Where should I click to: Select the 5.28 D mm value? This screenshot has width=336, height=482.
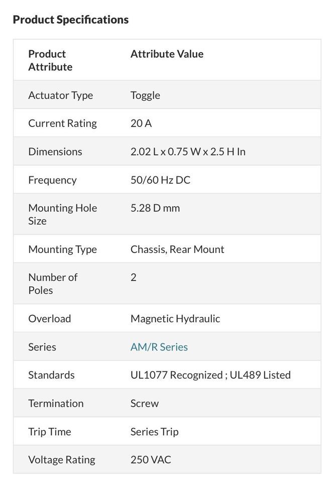coord(155,208)
